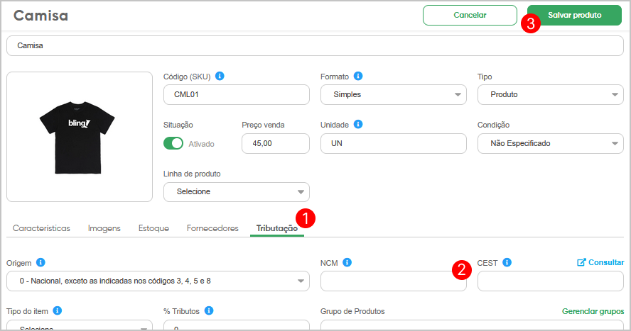This screenshot has width=631, height=331.
Task: Click info icon next to Código (SKU)
Action: coord(220,76)
